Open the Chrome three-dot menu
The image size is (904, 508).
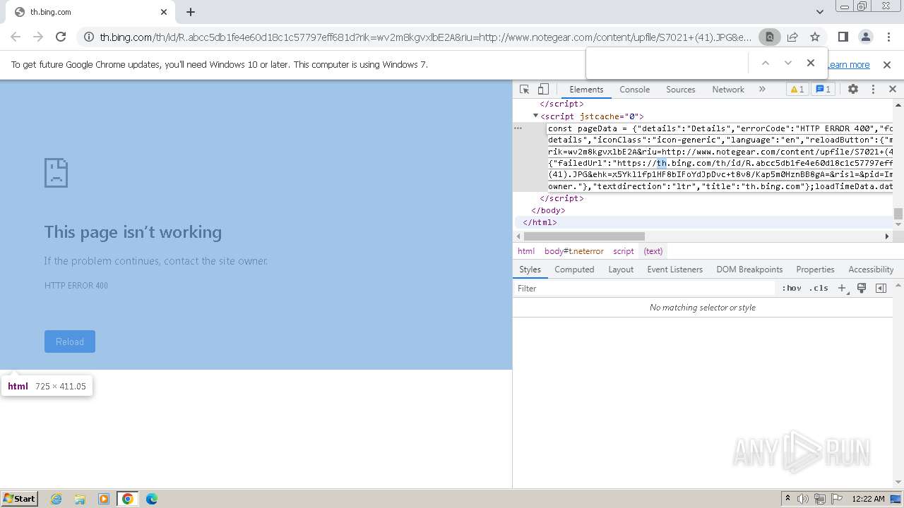pyautogui.click(x=888, y=37)
